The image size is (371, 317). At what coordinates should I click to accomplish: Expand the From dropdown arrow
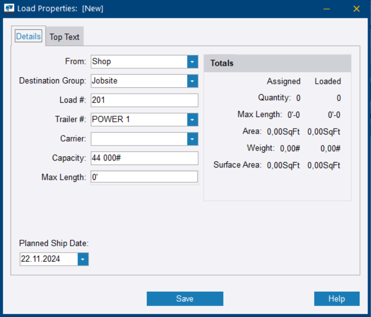pos(193,62)
